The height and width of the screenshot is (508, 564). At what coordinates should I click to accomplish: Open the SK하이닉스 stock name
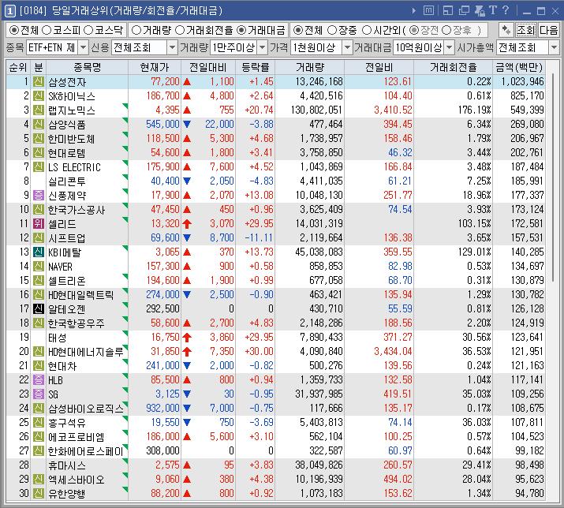tap(72, 96)
